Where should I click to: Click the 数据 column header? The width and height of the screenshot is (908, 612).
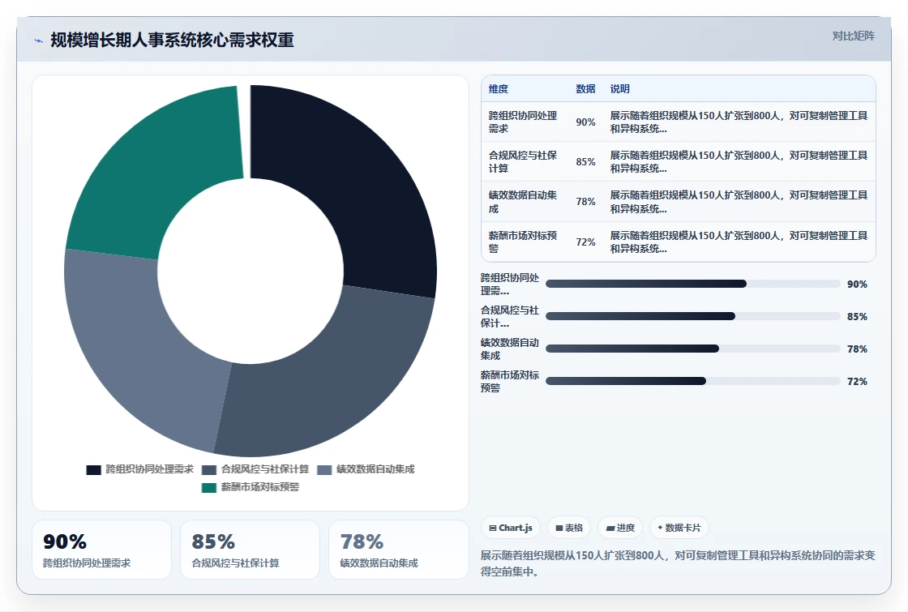coord(585,88)
